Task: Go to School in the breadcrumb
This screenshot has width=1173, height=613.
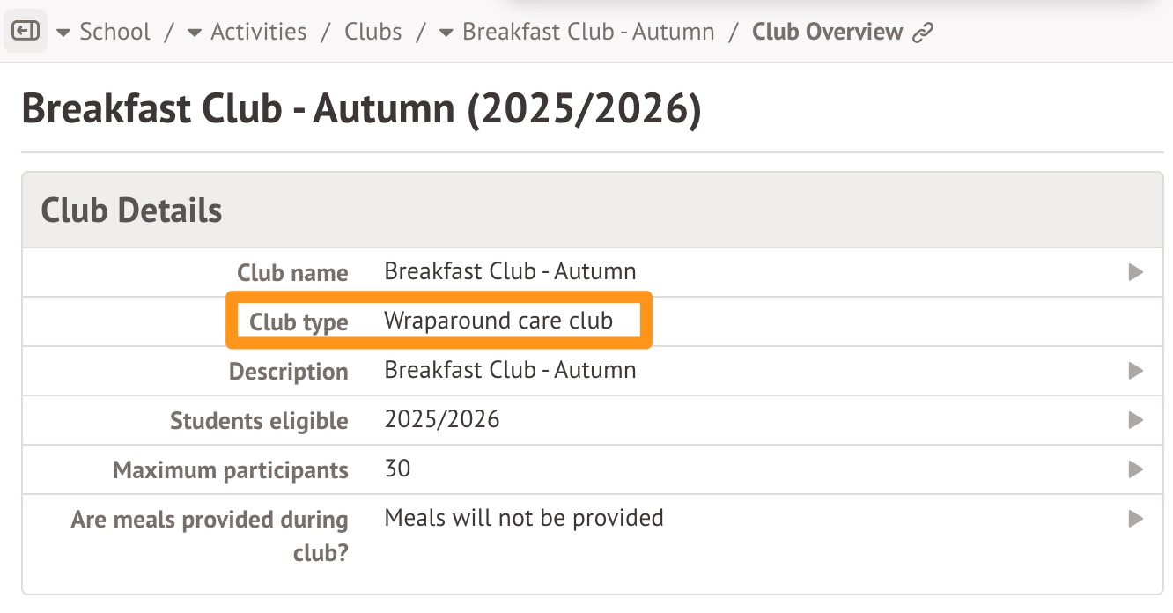Action: [x=114, y=32]
